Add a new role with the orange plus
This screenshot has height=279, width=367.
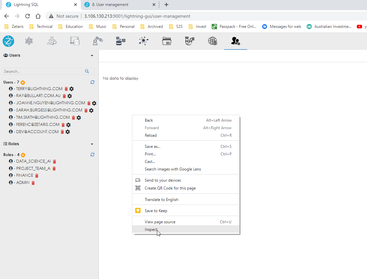pyautogui.click(x=23, y=155)
